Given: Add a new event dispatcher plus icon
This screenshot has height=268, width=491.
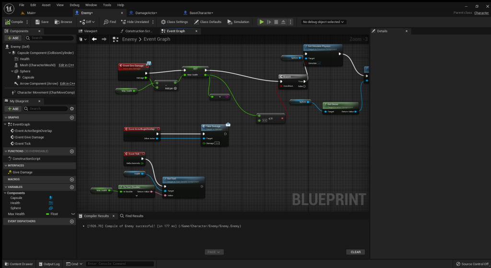Looking at the screenshot, I should tap(72, 221).
